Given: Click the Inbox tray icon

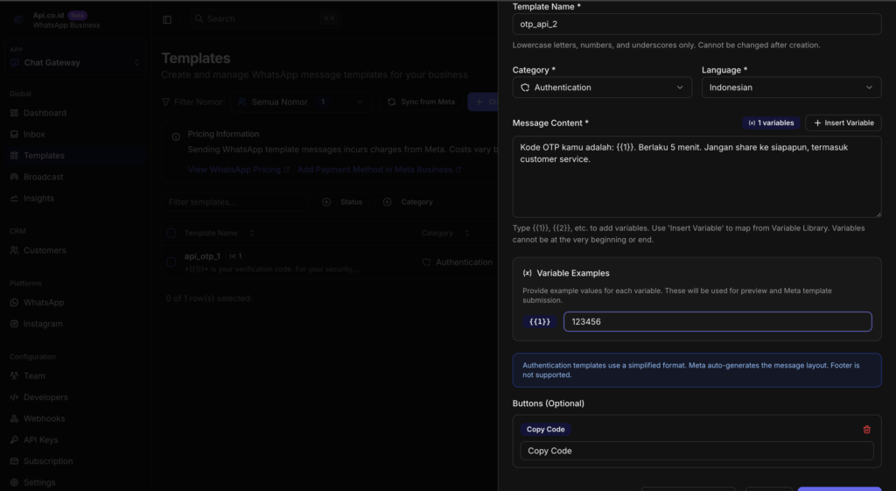Looking at the screenshot, I should [14, 134].
